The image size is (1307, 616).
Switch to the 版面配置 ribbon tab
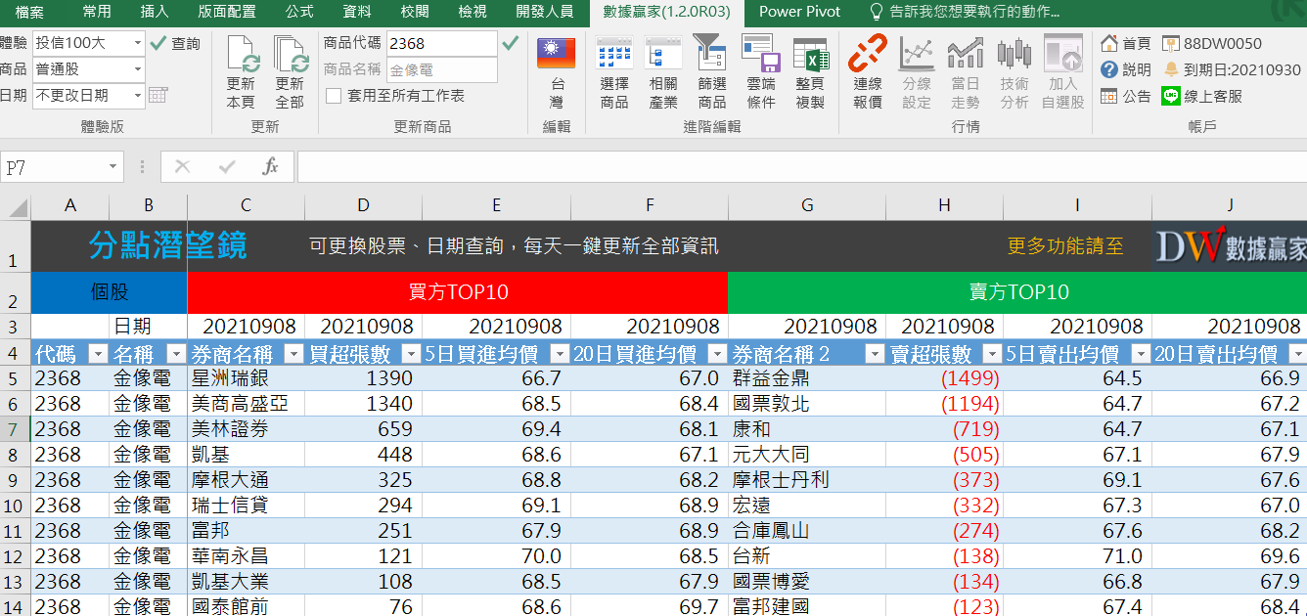coord(227,12)
